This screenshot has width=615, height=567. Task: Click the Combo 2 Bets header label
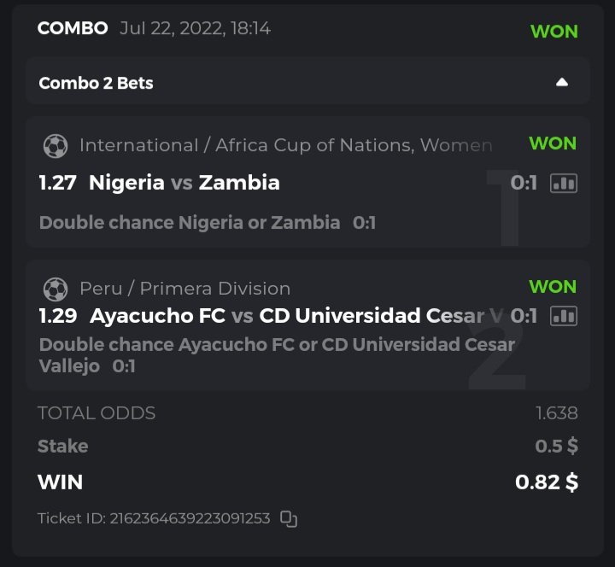[x=97, y=84]
